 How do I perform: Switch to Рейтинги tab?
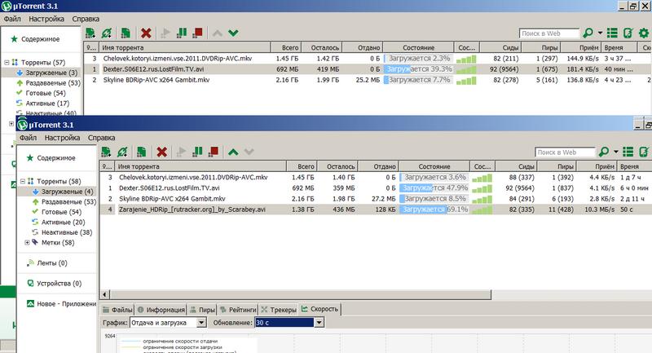click(238, 310)
